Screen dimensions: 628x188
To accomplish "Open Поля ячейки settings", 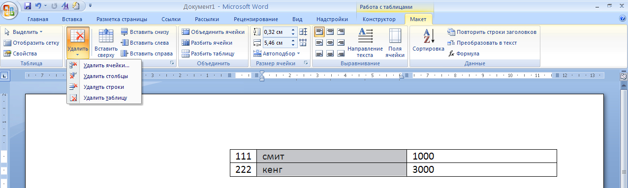I will coord(395,43).
